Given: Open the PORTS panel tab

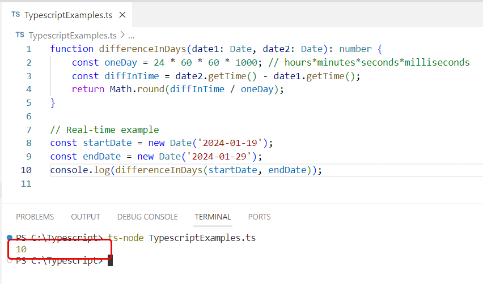Looking at the screenshot, I should pos(260,217).
